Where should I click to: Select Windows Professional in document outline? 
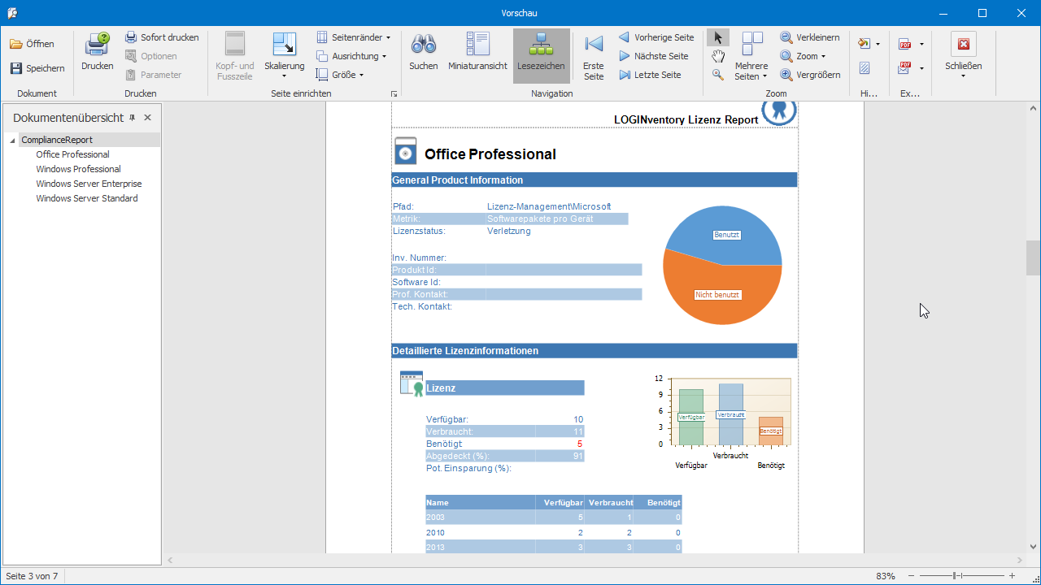(78, 169)
